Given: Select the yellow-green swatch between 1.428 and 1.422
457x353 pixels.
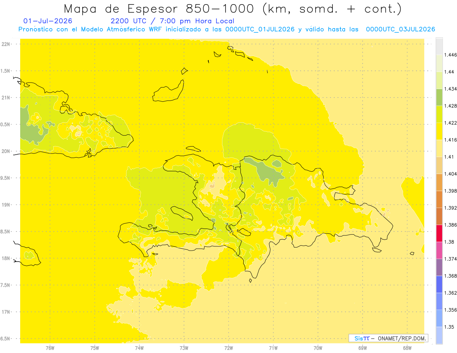Looking at the screenshot, I should 439,114.
